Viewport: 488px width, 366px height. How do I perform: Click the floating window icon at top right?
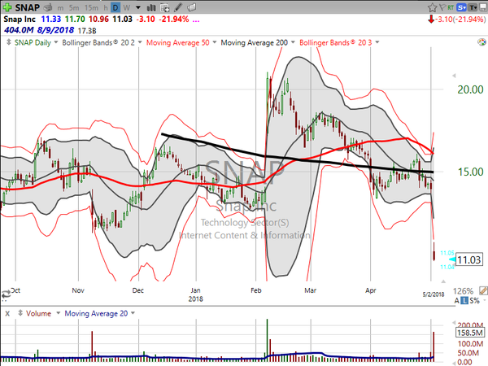(x=483, y=8)
